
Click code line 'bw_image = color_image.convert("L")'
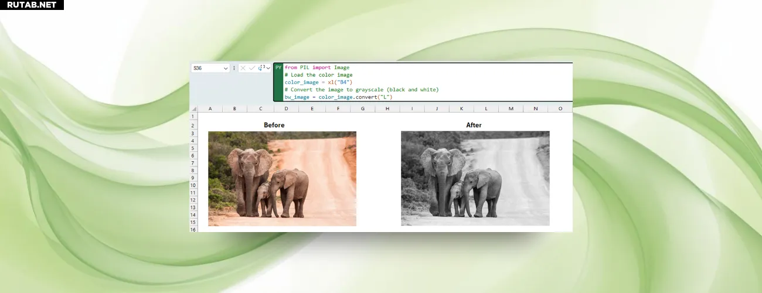point(338,97)
